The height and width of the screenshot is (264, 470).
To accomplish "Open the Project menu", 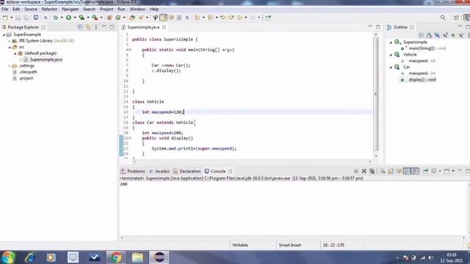I will click(x=106, y=10).
